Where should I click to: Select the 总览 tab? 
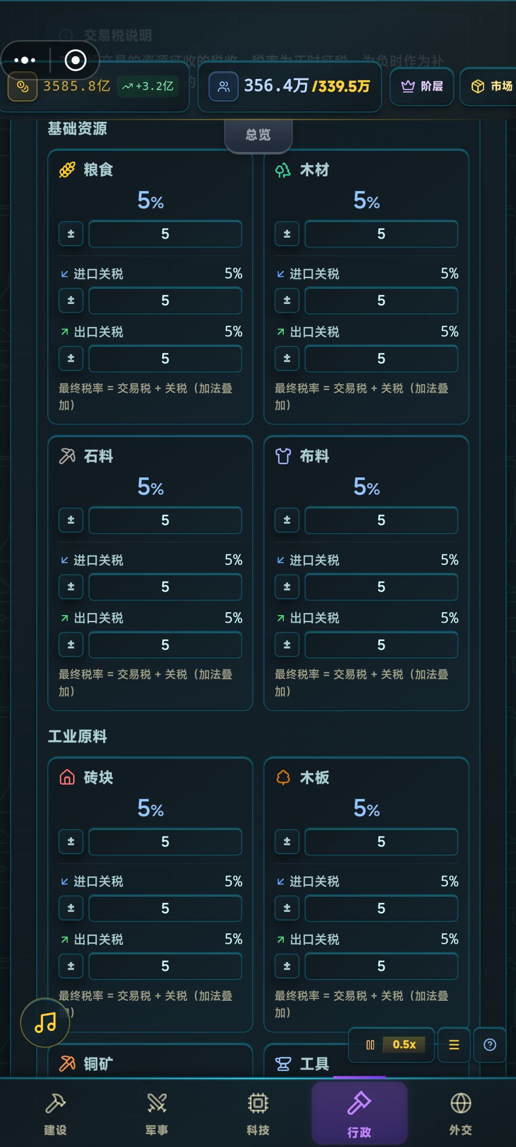(x=258, y=135)
